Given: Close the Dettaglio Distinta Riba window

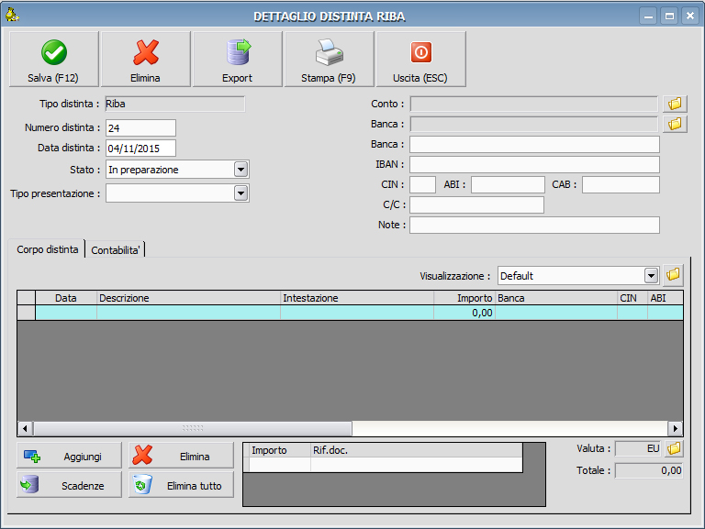Looking at the screenshot, I should coord(690,17).
